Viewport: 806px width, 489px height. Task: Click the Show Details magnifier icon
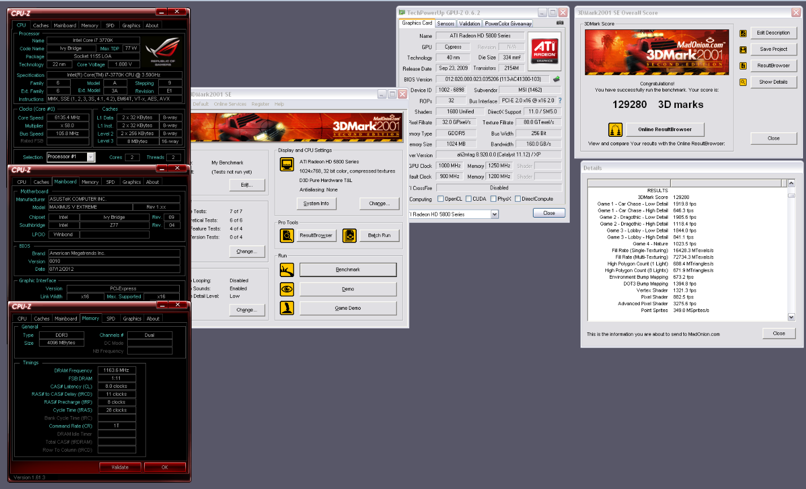pyautogui.click(x=743, y=83)
